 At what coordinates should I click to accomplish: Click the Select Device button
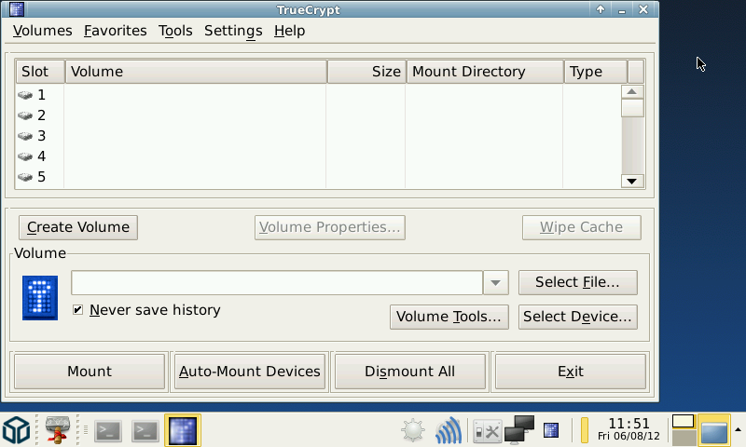(577, 317)
